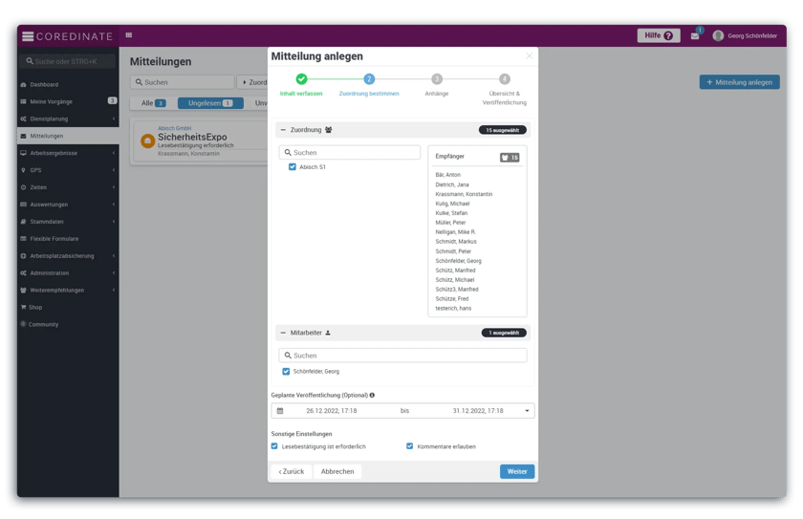Collapse the Zuordnung section
Screen dimensions: 803x519
click(283, 130)
